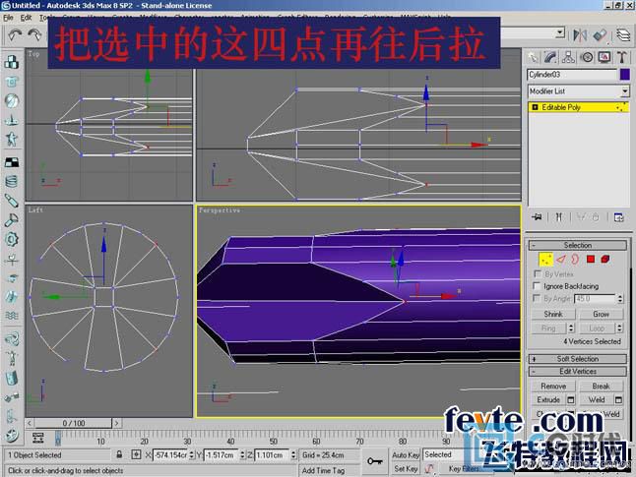Click the Shrink selection button
The height and width of the screenshot is (477, 636).
point(553,314)
